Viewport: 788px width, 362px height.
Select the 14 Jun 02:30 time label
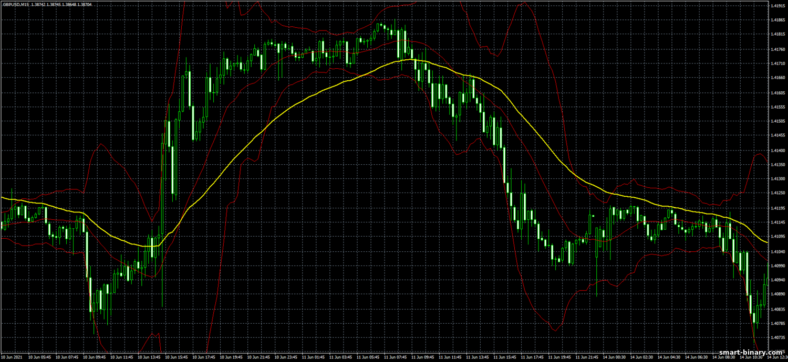click(x=641, y=357)
